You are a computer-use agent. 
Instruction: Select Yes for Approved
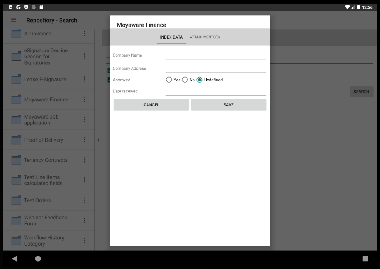click(169, 80)
